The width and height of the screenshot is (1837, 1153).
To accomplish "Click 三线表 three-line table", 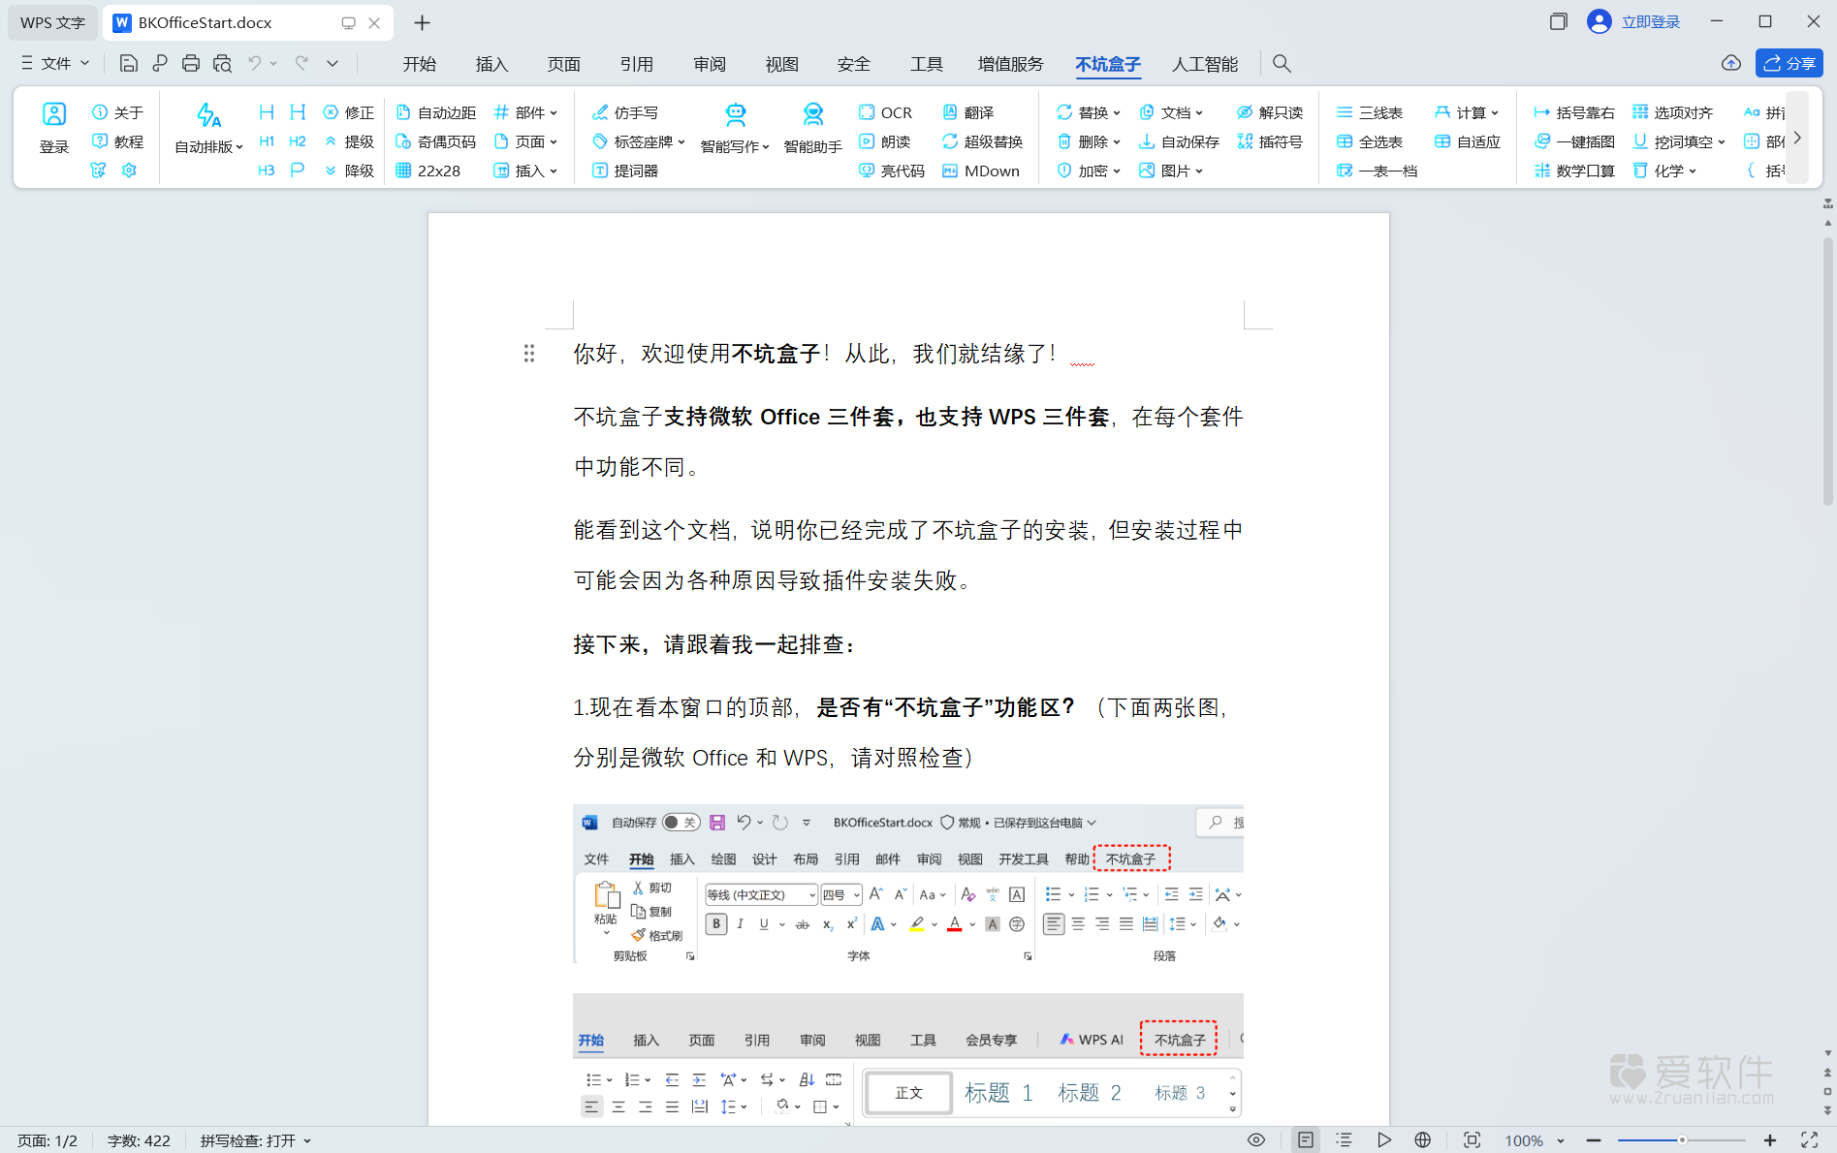I will click(1370, 112).
